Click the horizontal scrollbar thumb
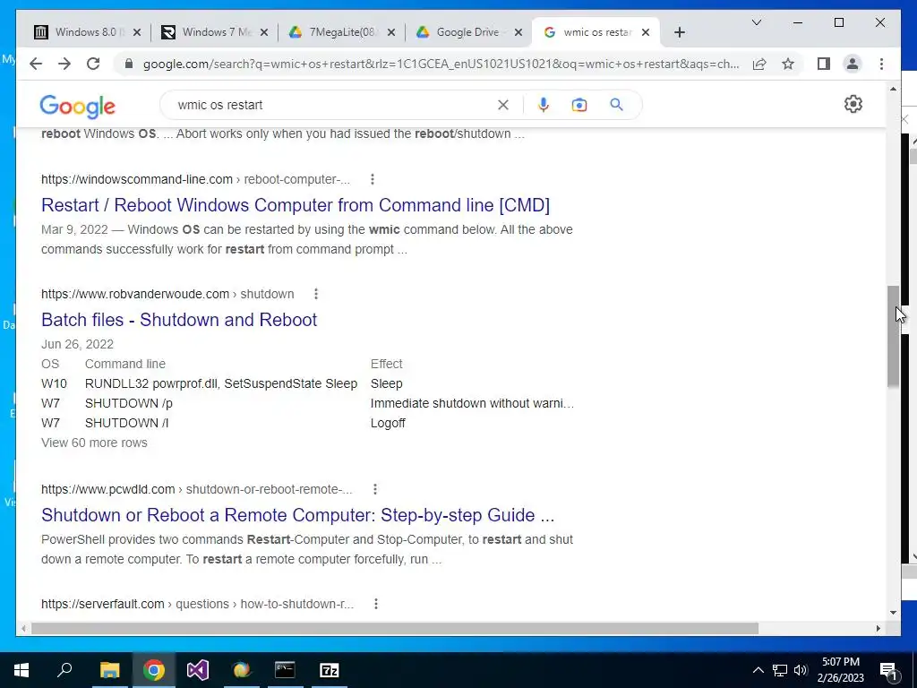Viewport: 917px width, 688px height. pos(395,628)
